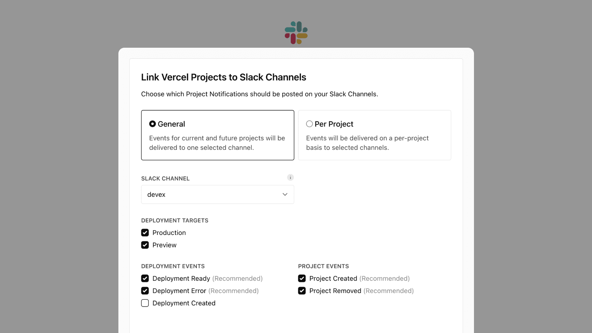Click the "Deployment Created" label text

(184, 303)
